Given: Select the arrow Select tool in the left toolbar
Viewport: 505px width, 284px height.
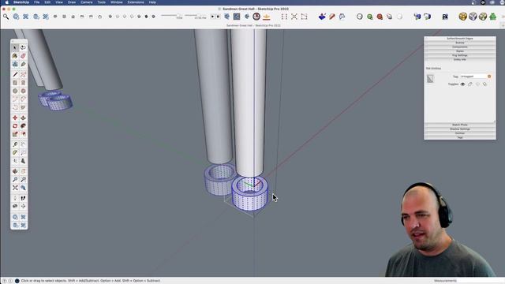Looking at the screenshot, I should [15, 47].
